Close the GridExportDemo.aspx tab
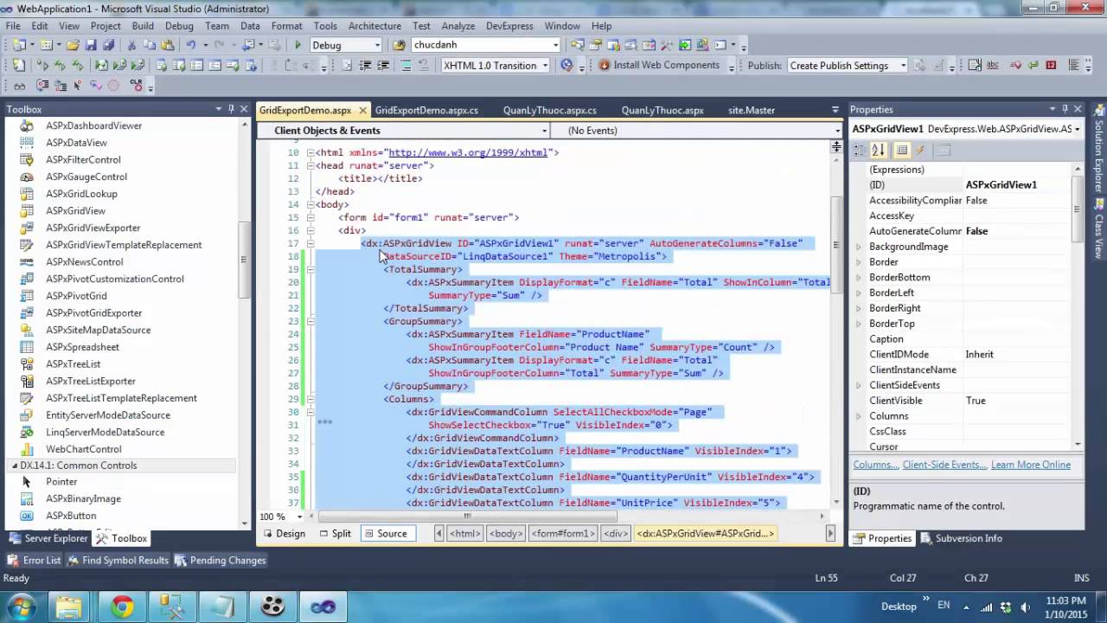 [x=362, y=110]
